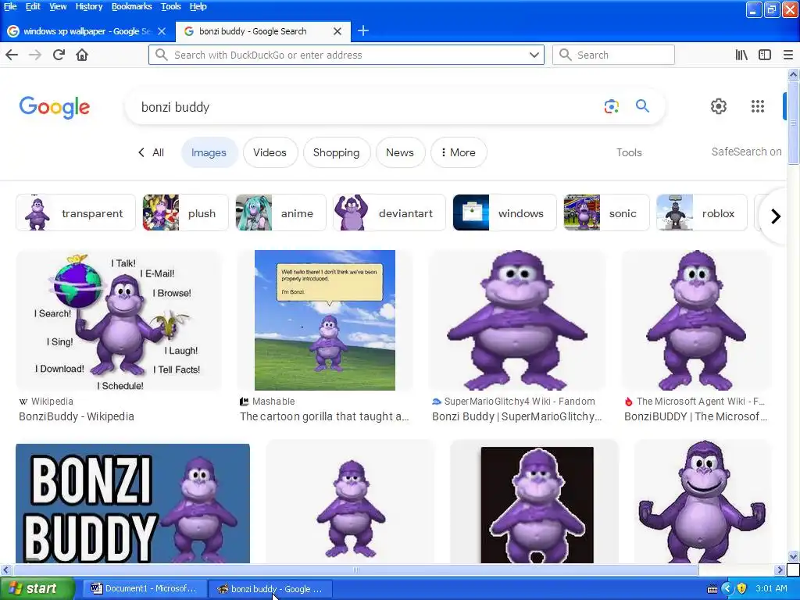Switch to Videos results

[270, 152]
